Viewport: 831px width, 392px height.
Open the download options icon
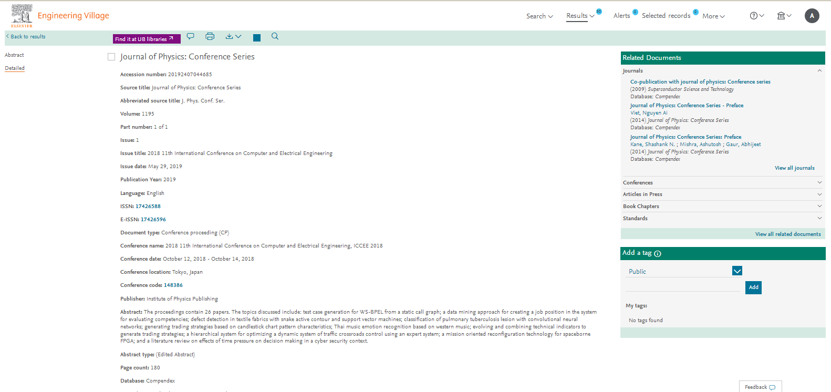(233, 36)
